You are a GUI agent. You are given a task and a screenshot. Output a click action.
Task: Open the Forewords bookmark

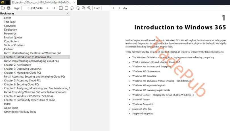[x=10, y=34]
